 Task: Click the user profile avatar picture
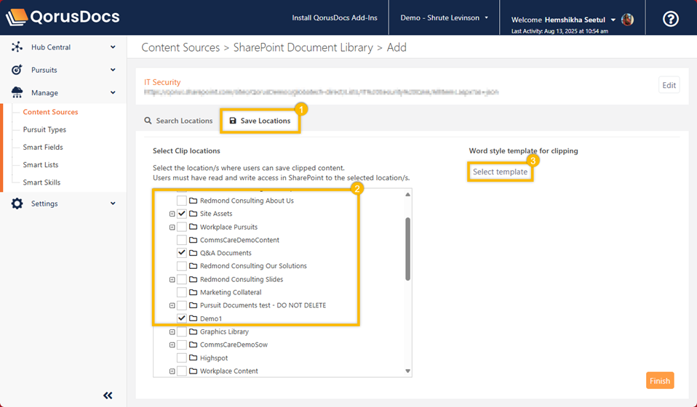(x=627, y=20)
